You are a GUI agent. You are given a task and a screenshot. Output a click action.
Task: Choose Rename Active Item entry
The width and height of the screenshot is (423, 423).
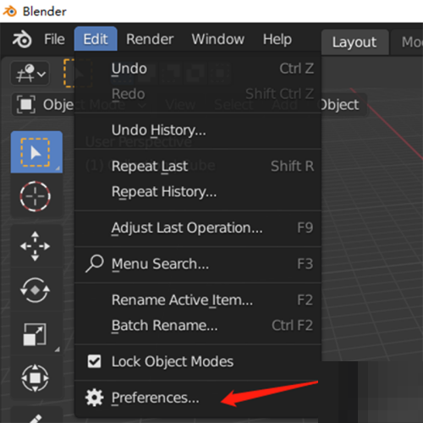click(198, 299)
